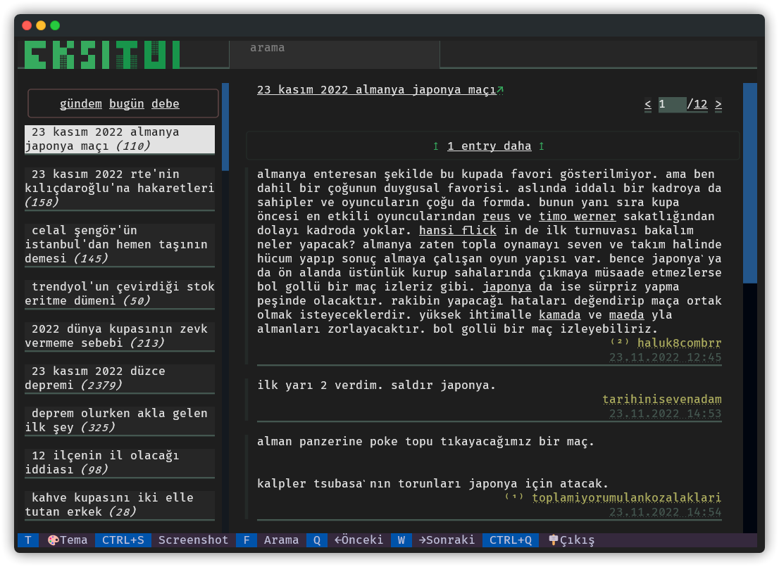
Task: Open the debe tab
Action: [166, 103]
